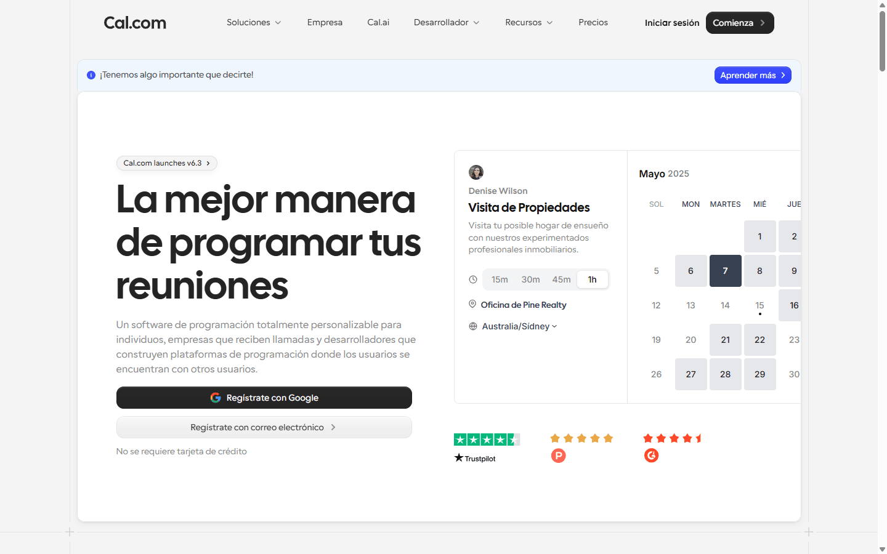
Task: Click the blue info icon in the banner
Action: [x=91, y=75]
